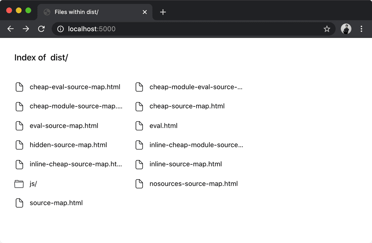The image size is (372, 243).
Task: Click the localhost:5000 address bar
Action: pyautogui.click(x=188, y=29)
